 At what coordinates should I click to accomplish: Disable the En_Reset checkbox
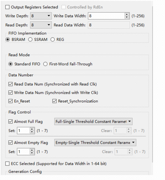click(11, 101)
